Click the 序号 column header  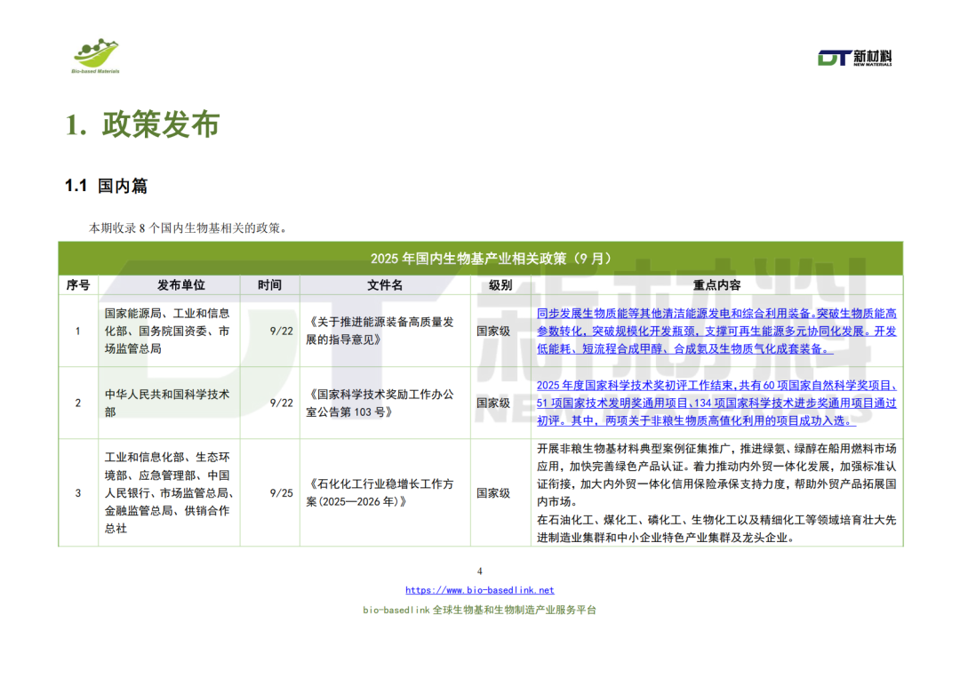click(x=77, y=284)
